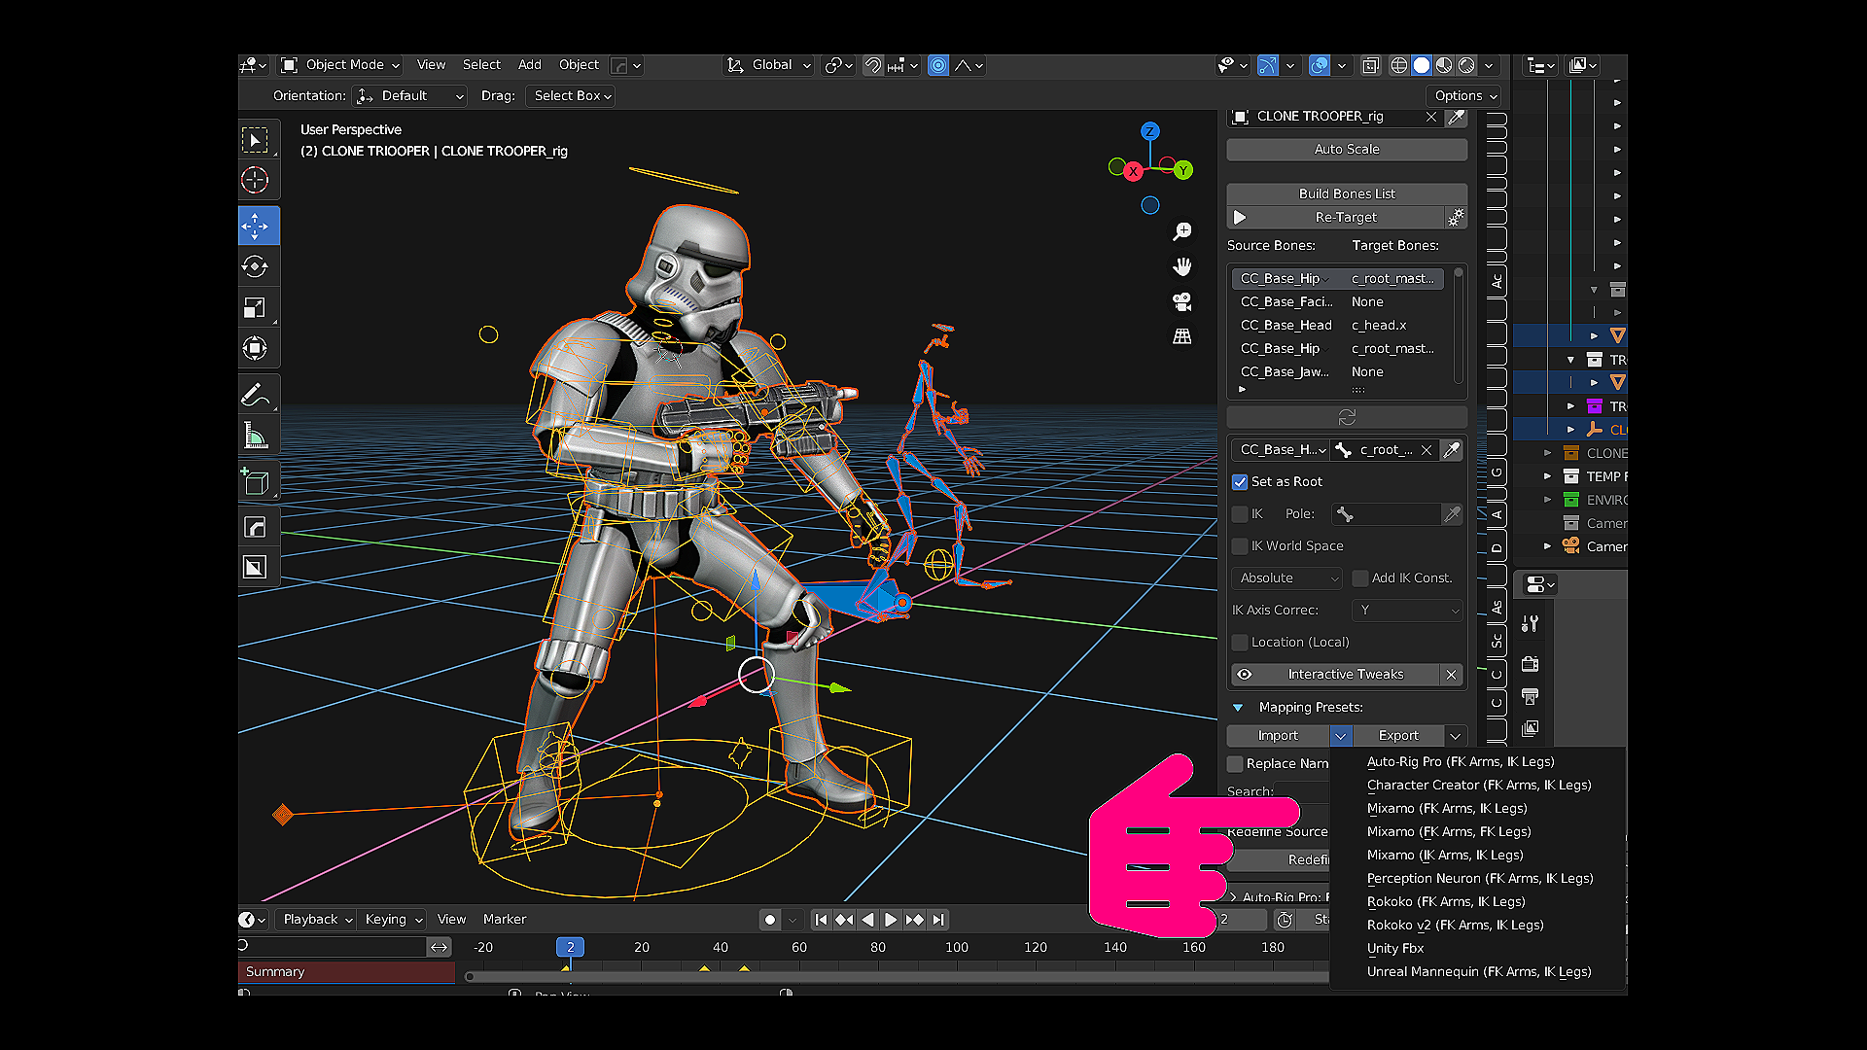Select the Scale tool
1867x1050 pixels.
coord(255,308)
